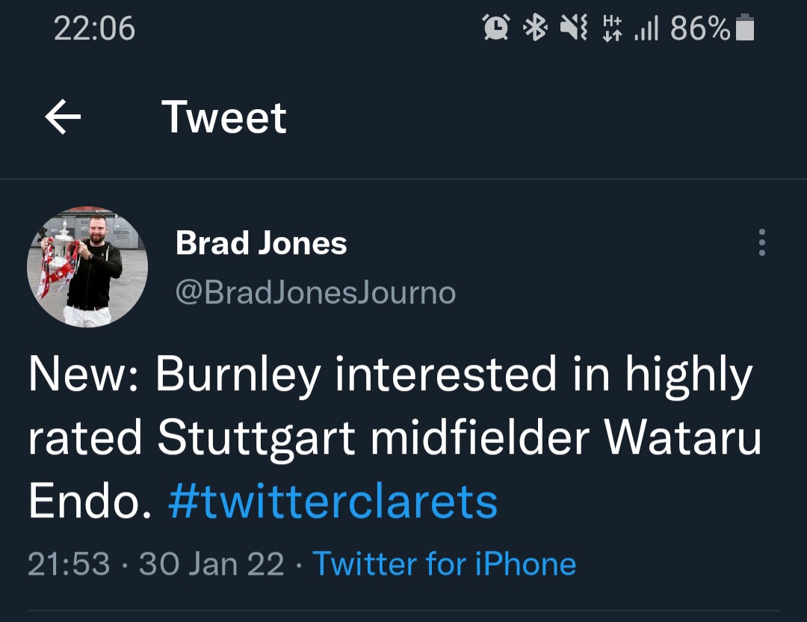Tap the signal strength bars icon
Screen dimensions: 807x622
pyautogui.click(x=646, y=28)
